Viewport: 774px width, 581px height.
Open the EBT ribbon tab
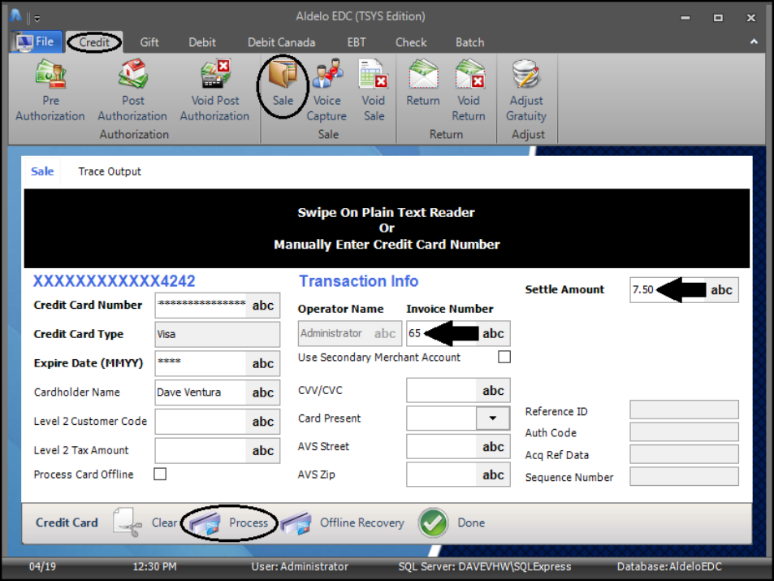click(357, 42)
